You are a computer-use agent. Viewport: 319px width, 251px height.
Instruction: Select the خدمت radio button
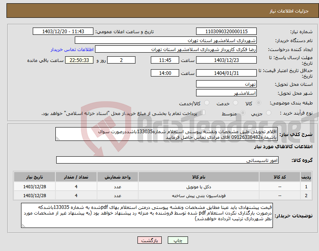coord(235,103)
